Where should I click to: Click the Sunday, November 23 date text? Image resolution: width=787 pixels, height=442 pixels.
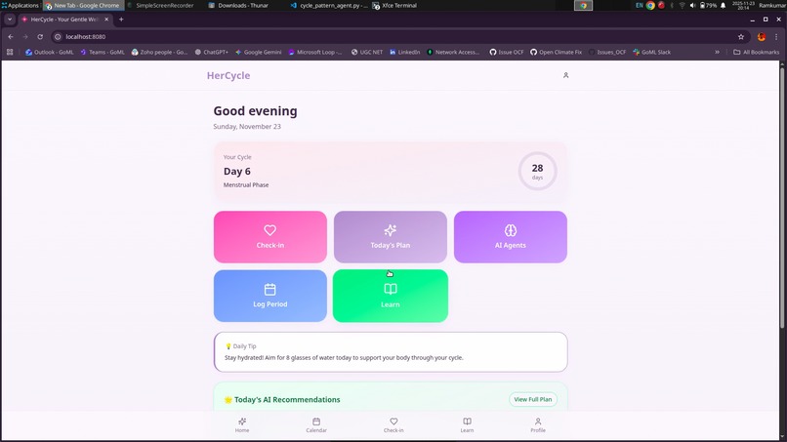[x=247, y=127]
